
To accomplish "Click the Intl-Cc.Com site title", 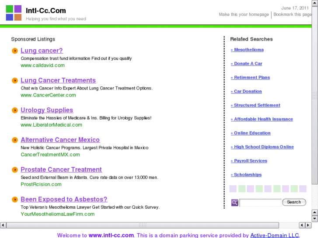I will pyautogui.click(x=46, y=10).
